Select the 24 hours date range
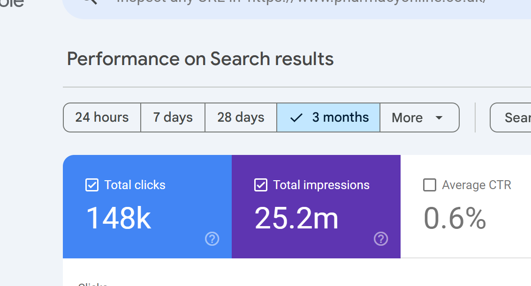 click(x=102, y=117)
